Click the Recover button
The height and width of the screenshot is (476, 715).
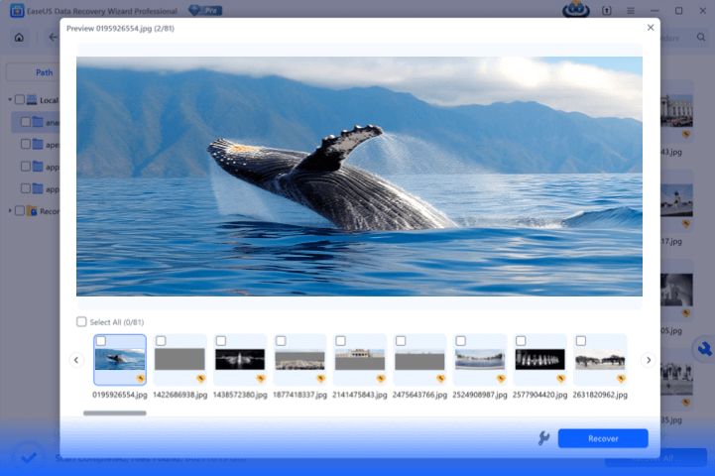[602, 438]
